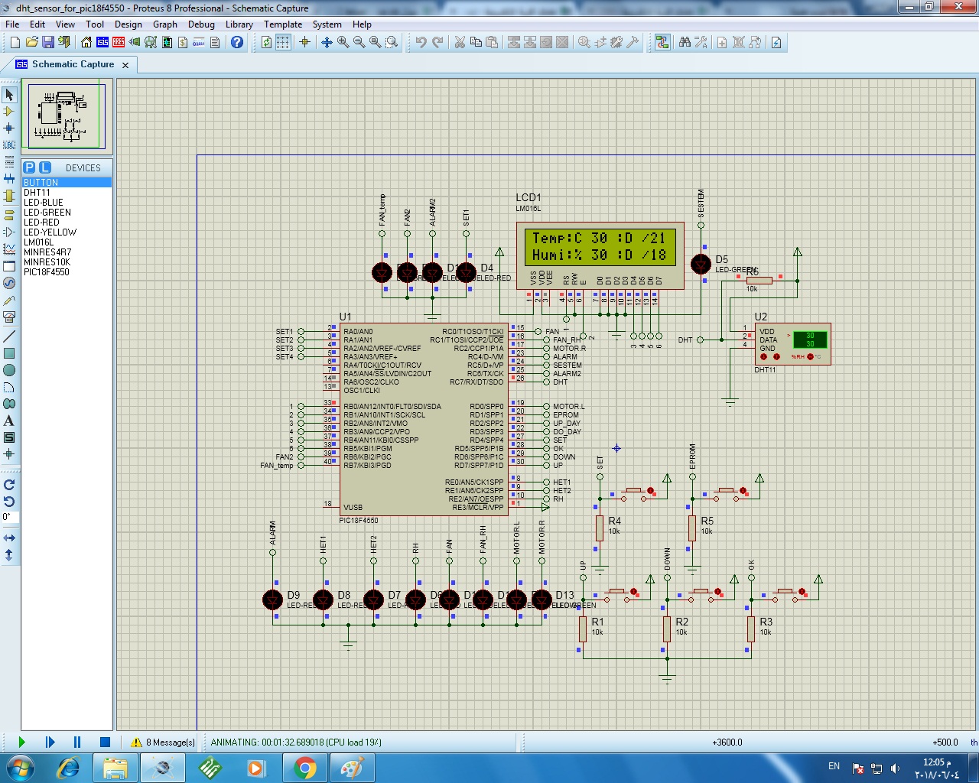Select LED-YELLOW in the devices list
The height and width of the screenshot is (783, 979).
point(67,232)
